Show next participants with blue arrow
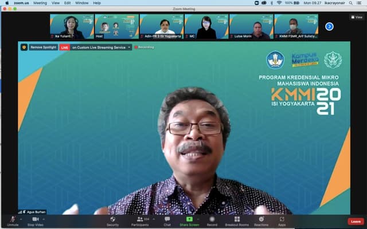This screenshot has height=229, width=367. tap(329, 26)
